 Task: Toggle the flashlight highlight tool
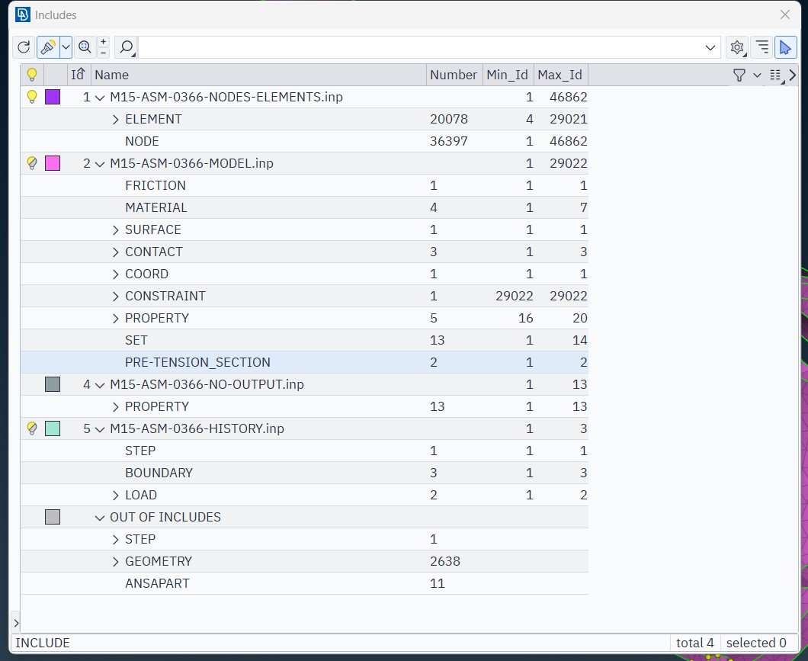click(x=48, y=47)
